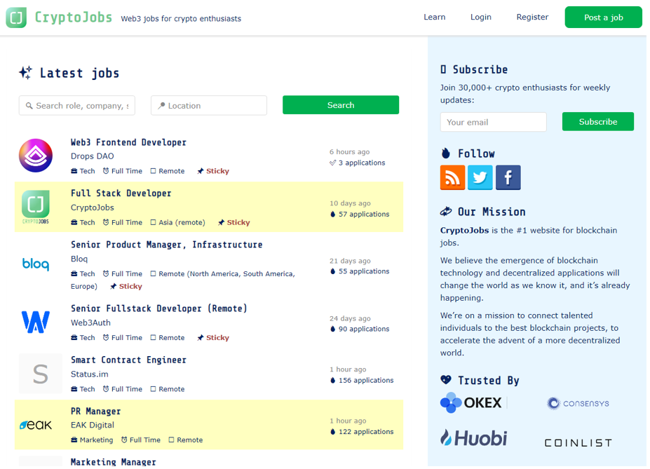Click the Web3Auth company logo

click(x=36, y=322)
